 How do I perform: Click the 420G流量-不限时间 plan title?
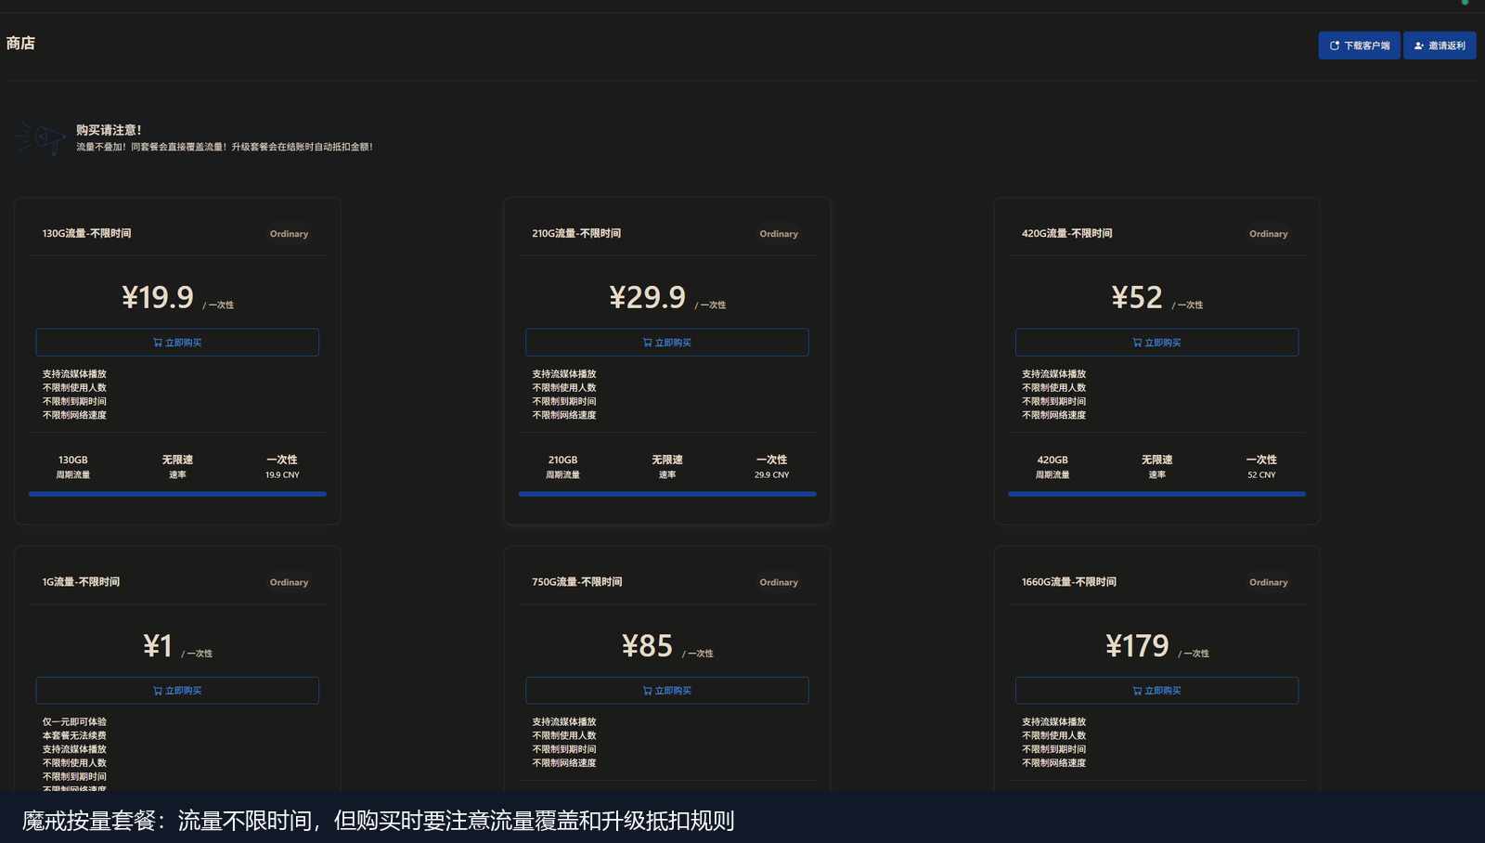coord(1066,234)
